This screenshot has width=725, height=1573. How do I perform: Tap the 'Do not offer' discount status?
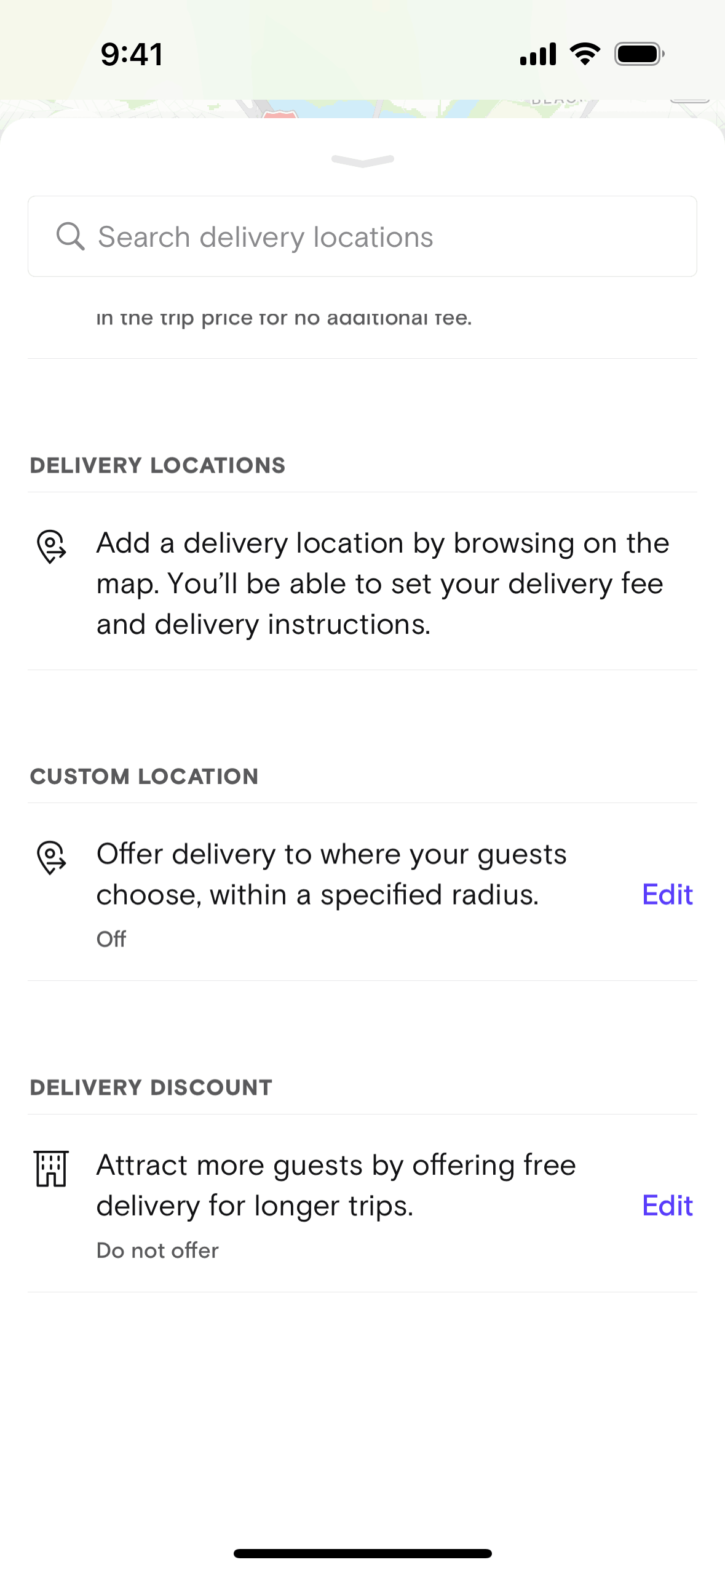(x=157, y=1251)
